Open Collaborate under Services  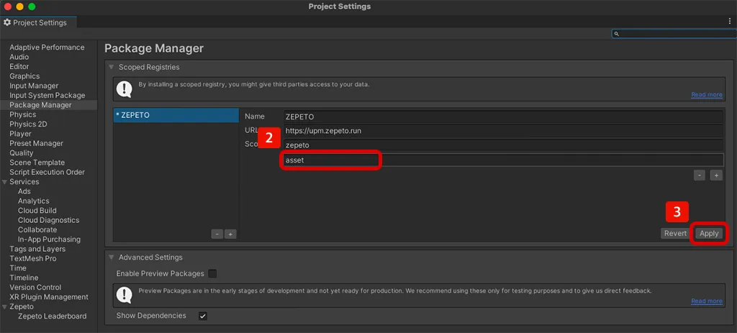click(x=37, y=229)
